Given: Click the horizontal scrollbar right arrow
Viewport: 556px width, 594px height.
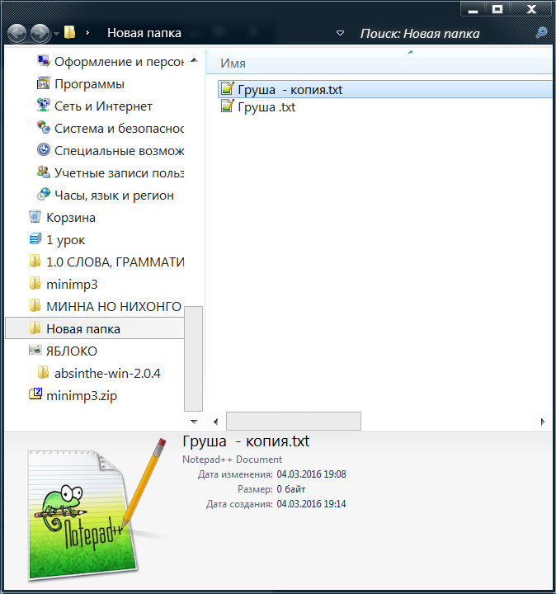Looking at the screenshot, I should click(x=543, y=422).
